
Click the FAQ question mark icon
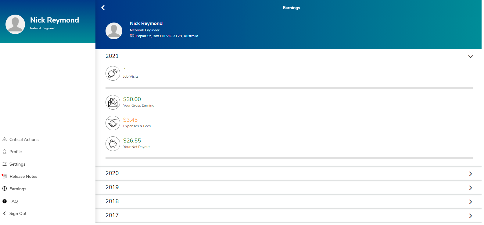pyautogui.click(x=5, y=201)
